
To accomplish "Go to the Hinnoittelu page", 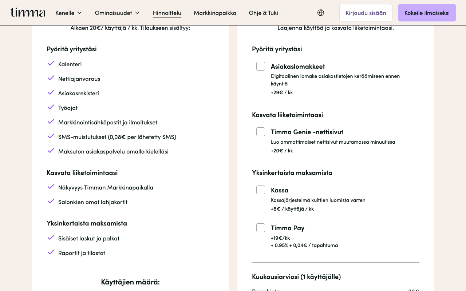I will click(x=167, y=13).
